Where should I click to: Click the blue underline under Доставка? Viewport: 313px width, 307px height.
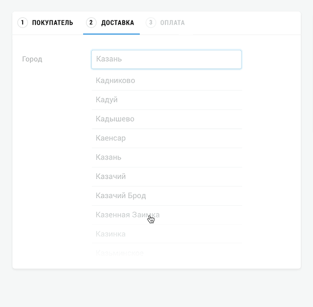coord(111,34)
